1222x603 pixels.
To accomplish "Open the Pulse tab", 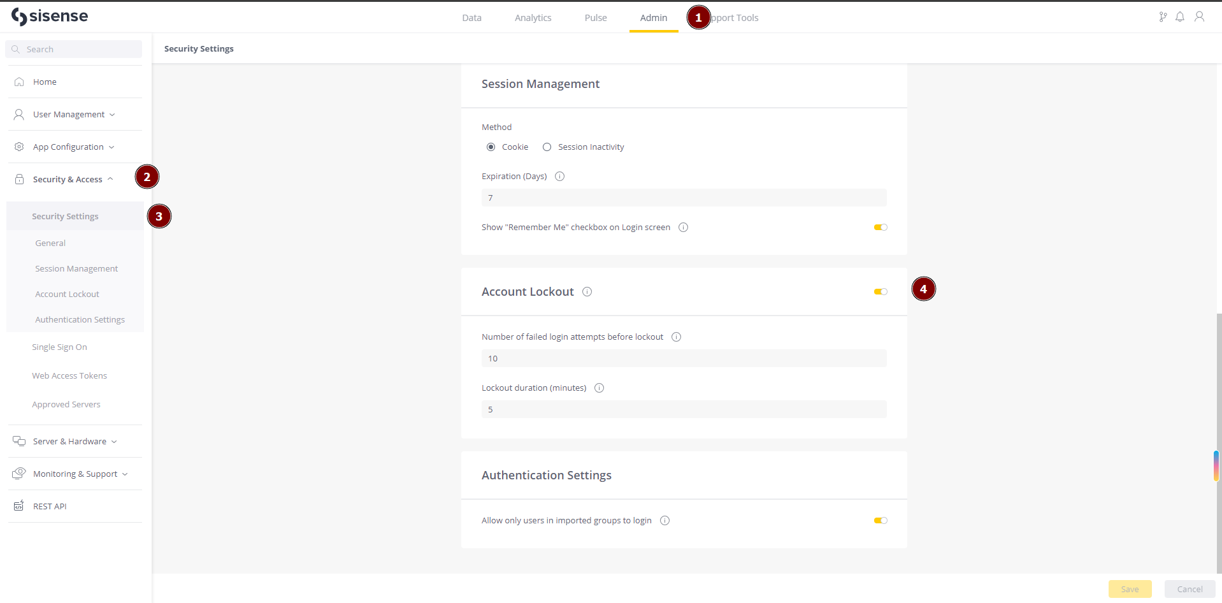I will pyautogui.click(x=595, y=17).
